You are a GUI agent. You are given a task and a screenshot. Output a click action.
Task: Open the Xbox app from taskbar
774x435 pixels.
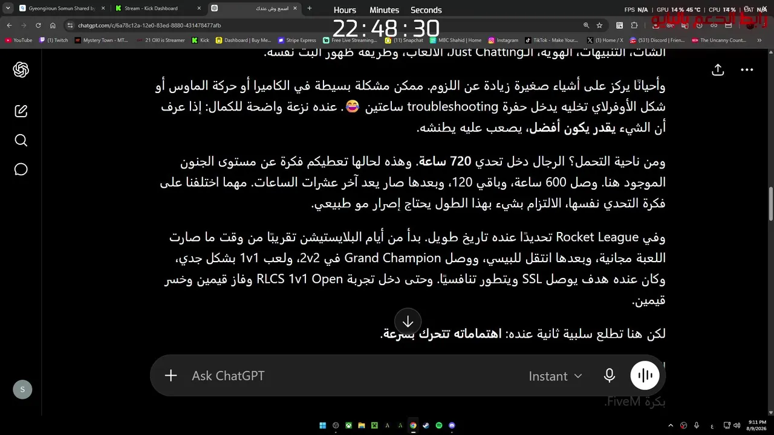coord(348,425)
